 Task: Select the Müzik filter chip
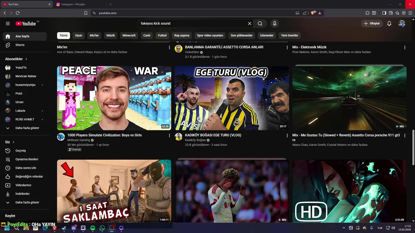[x=111, y=36]
